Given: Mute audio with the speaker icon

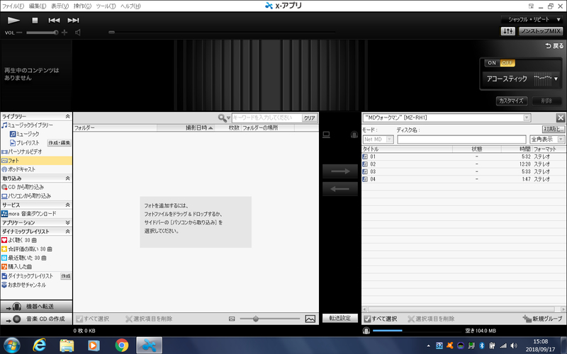Looking at the screenshot, I should click(78, 33).
